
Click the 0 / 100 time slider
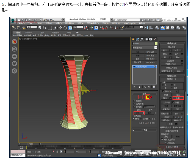pos(30,144)
